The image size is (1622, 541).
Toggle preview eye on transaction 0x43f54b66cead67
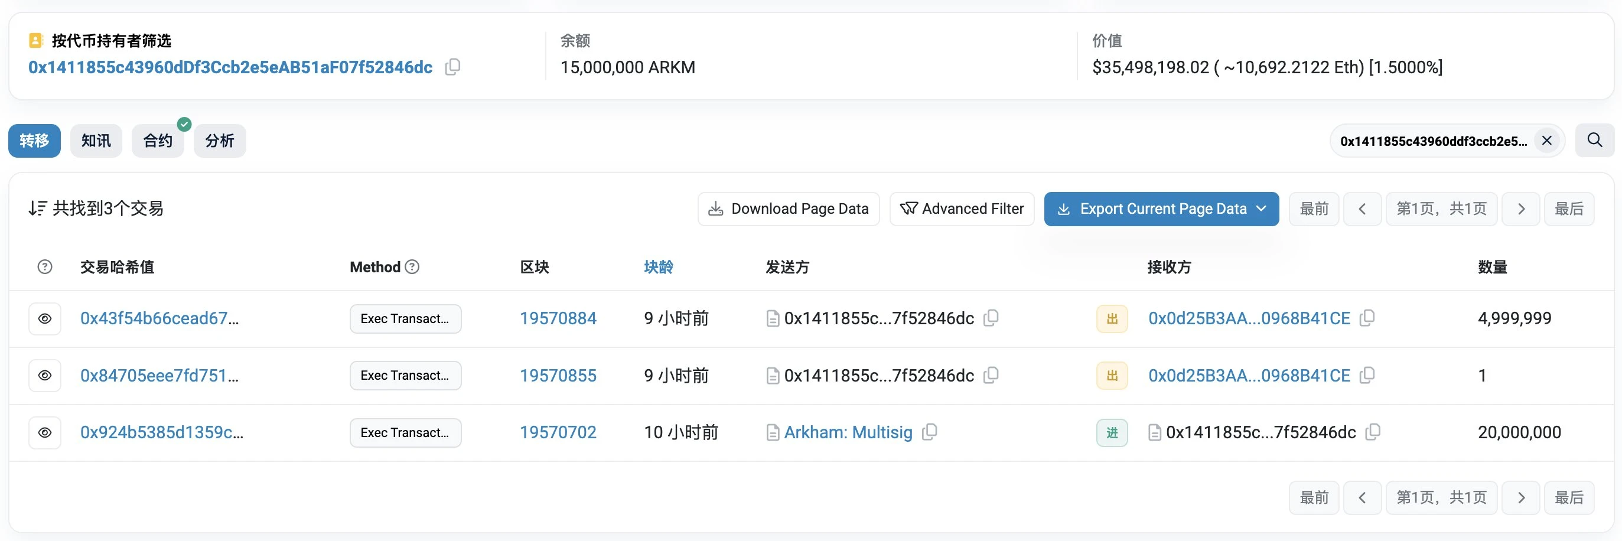tap(45, 318)
